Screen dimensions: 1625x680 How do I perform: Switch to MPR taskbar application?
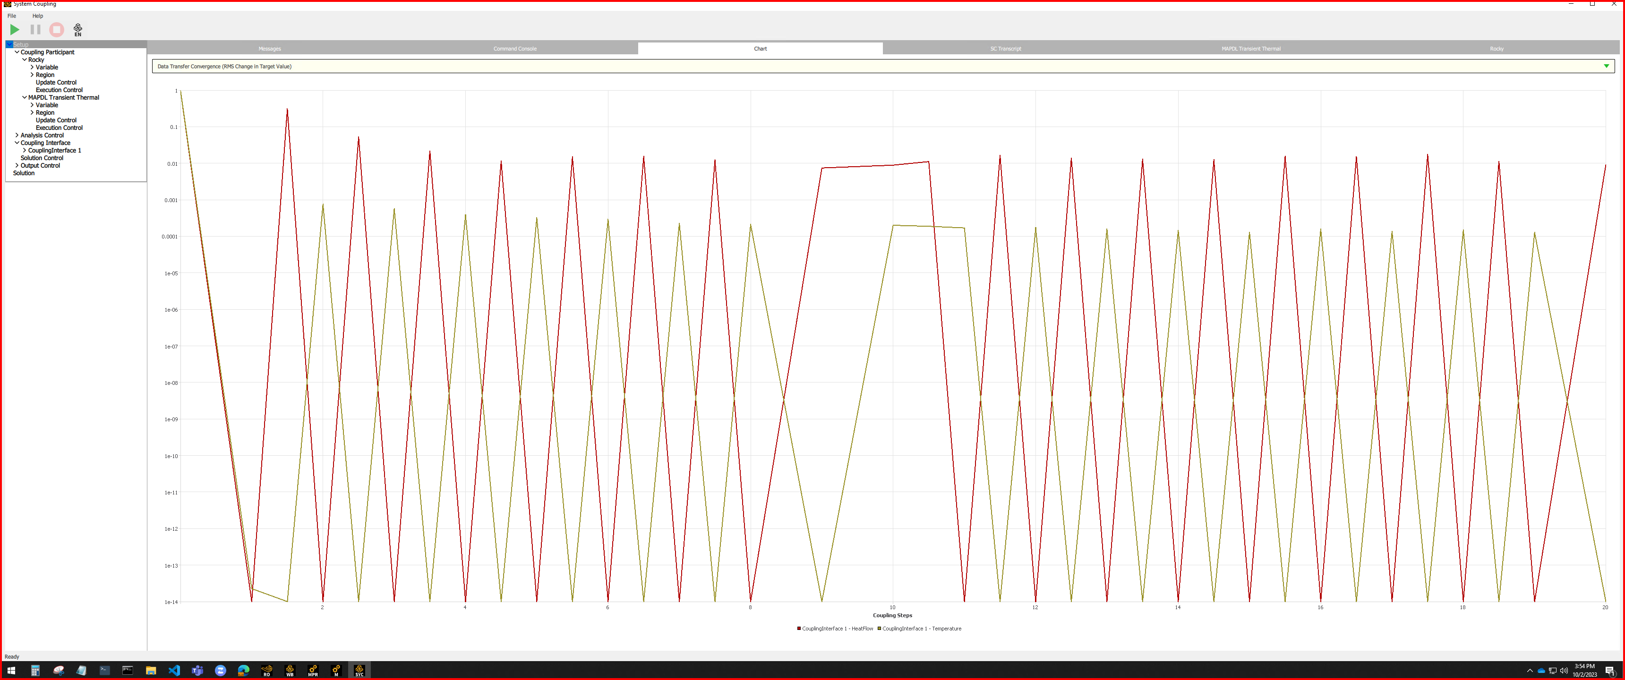pos(313,671)
